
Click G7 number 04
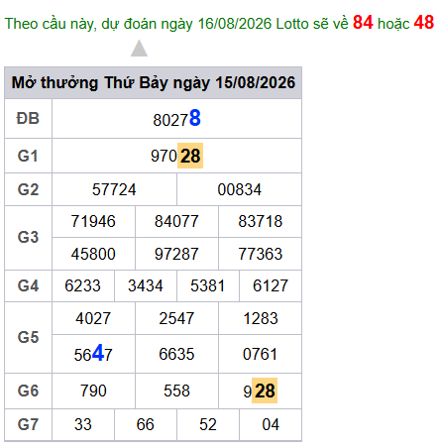coord(271,424)
